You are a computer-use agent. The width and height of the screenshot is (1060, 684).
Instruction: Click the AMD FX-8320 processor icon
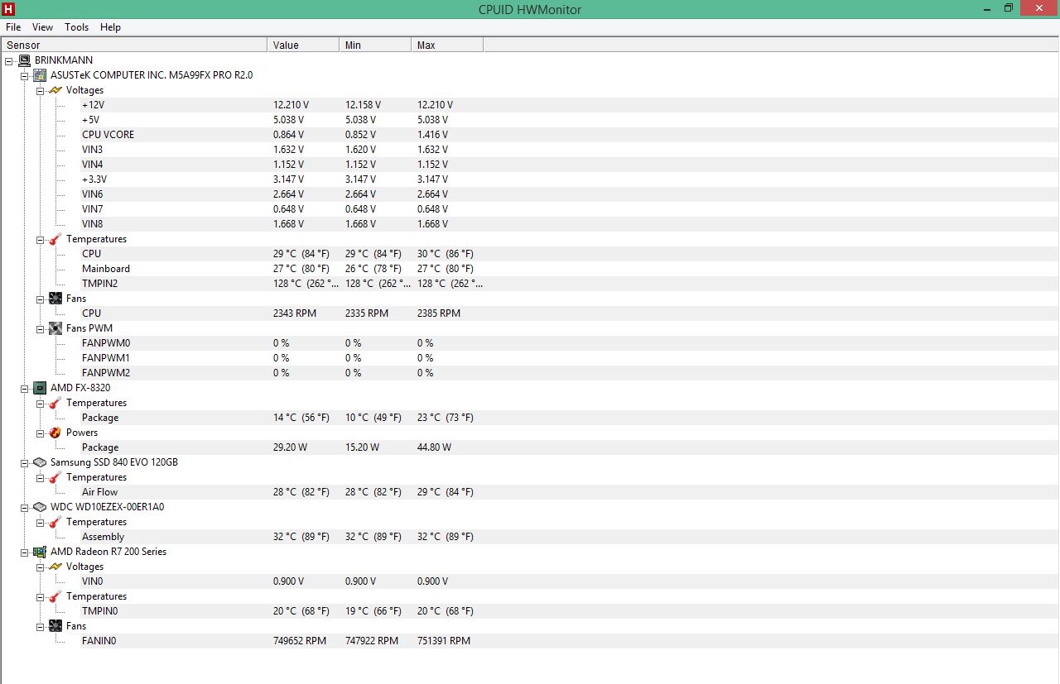coord(40,388)
